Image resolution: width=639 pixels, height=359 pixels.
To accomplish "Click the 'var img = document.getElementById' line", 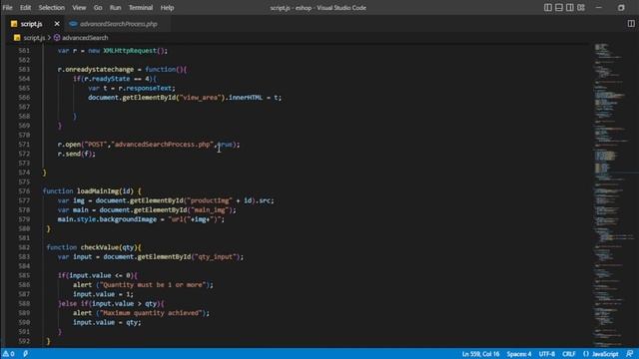I will (x=166, y=200).
